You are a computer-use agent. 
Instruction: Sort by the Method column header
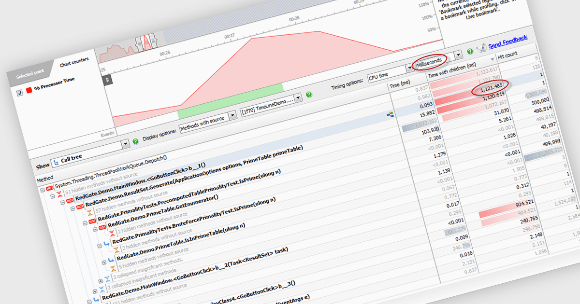tap(45, 179)
